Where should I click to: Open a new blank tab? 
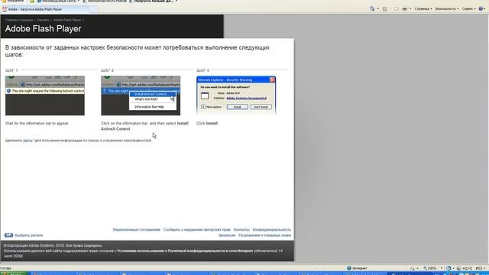coord(93,10)
